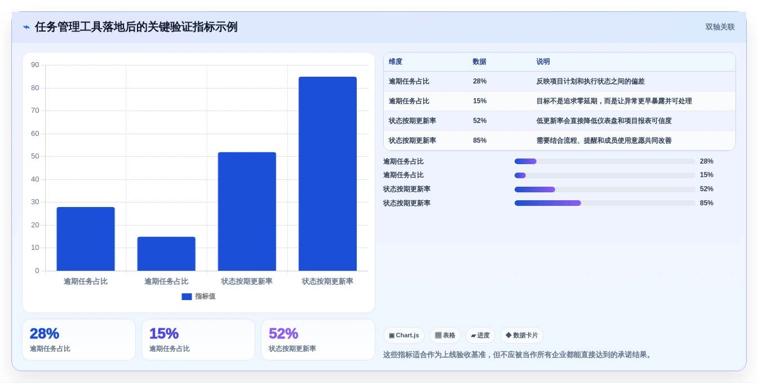Click the 15% cell in the table
This screenshot has height=383, width=758.
(x=480, y=101)
